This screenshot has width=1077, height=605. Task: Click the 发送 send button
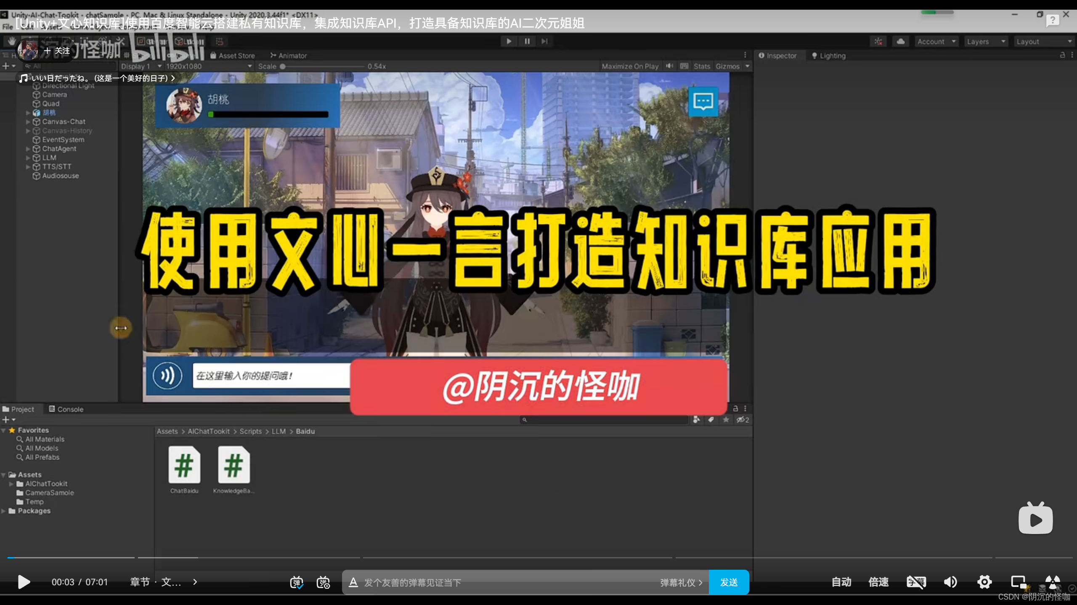729,582
